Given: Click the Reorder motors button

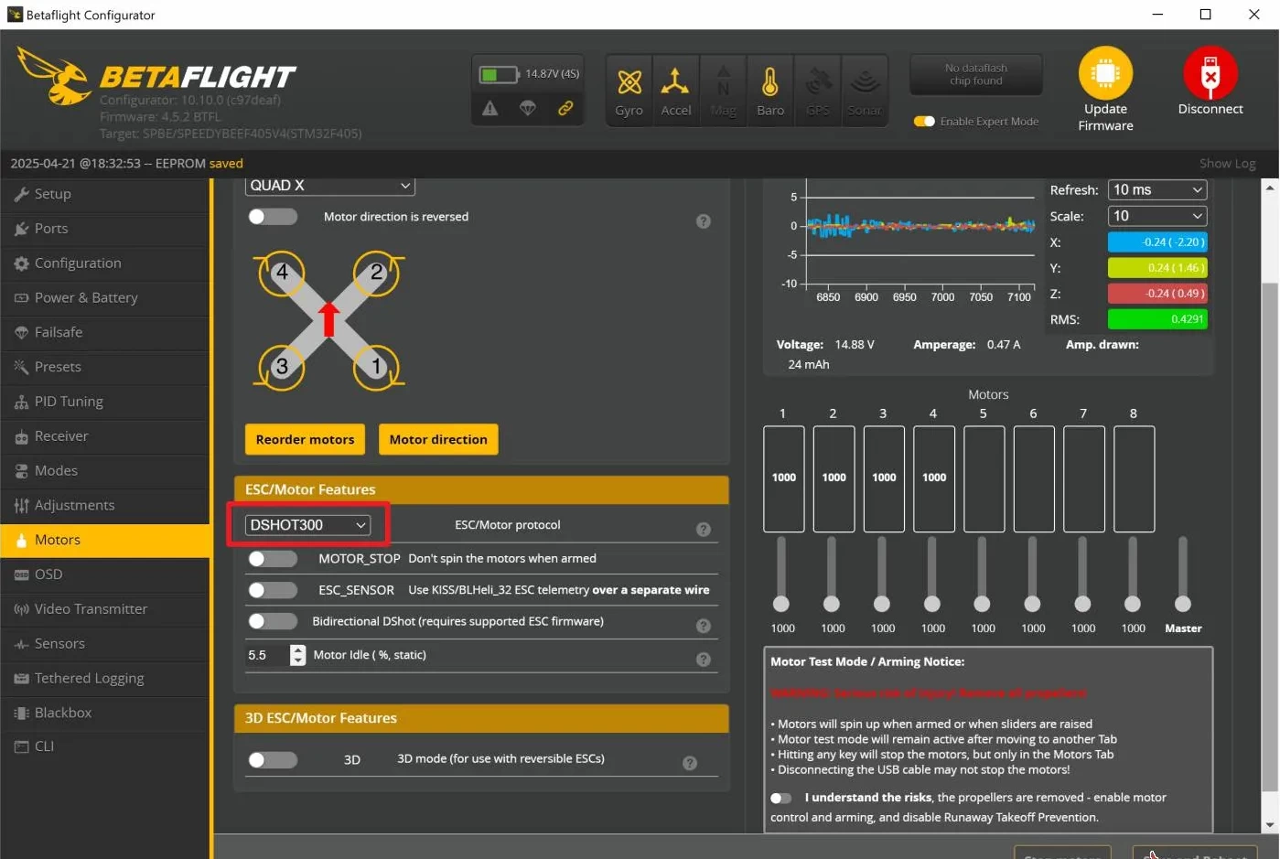Looking at the screenshot, I should 305,439.
